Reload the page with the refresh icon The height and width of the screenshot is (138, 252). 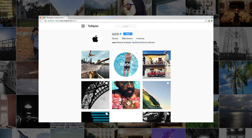pos(46,21)
